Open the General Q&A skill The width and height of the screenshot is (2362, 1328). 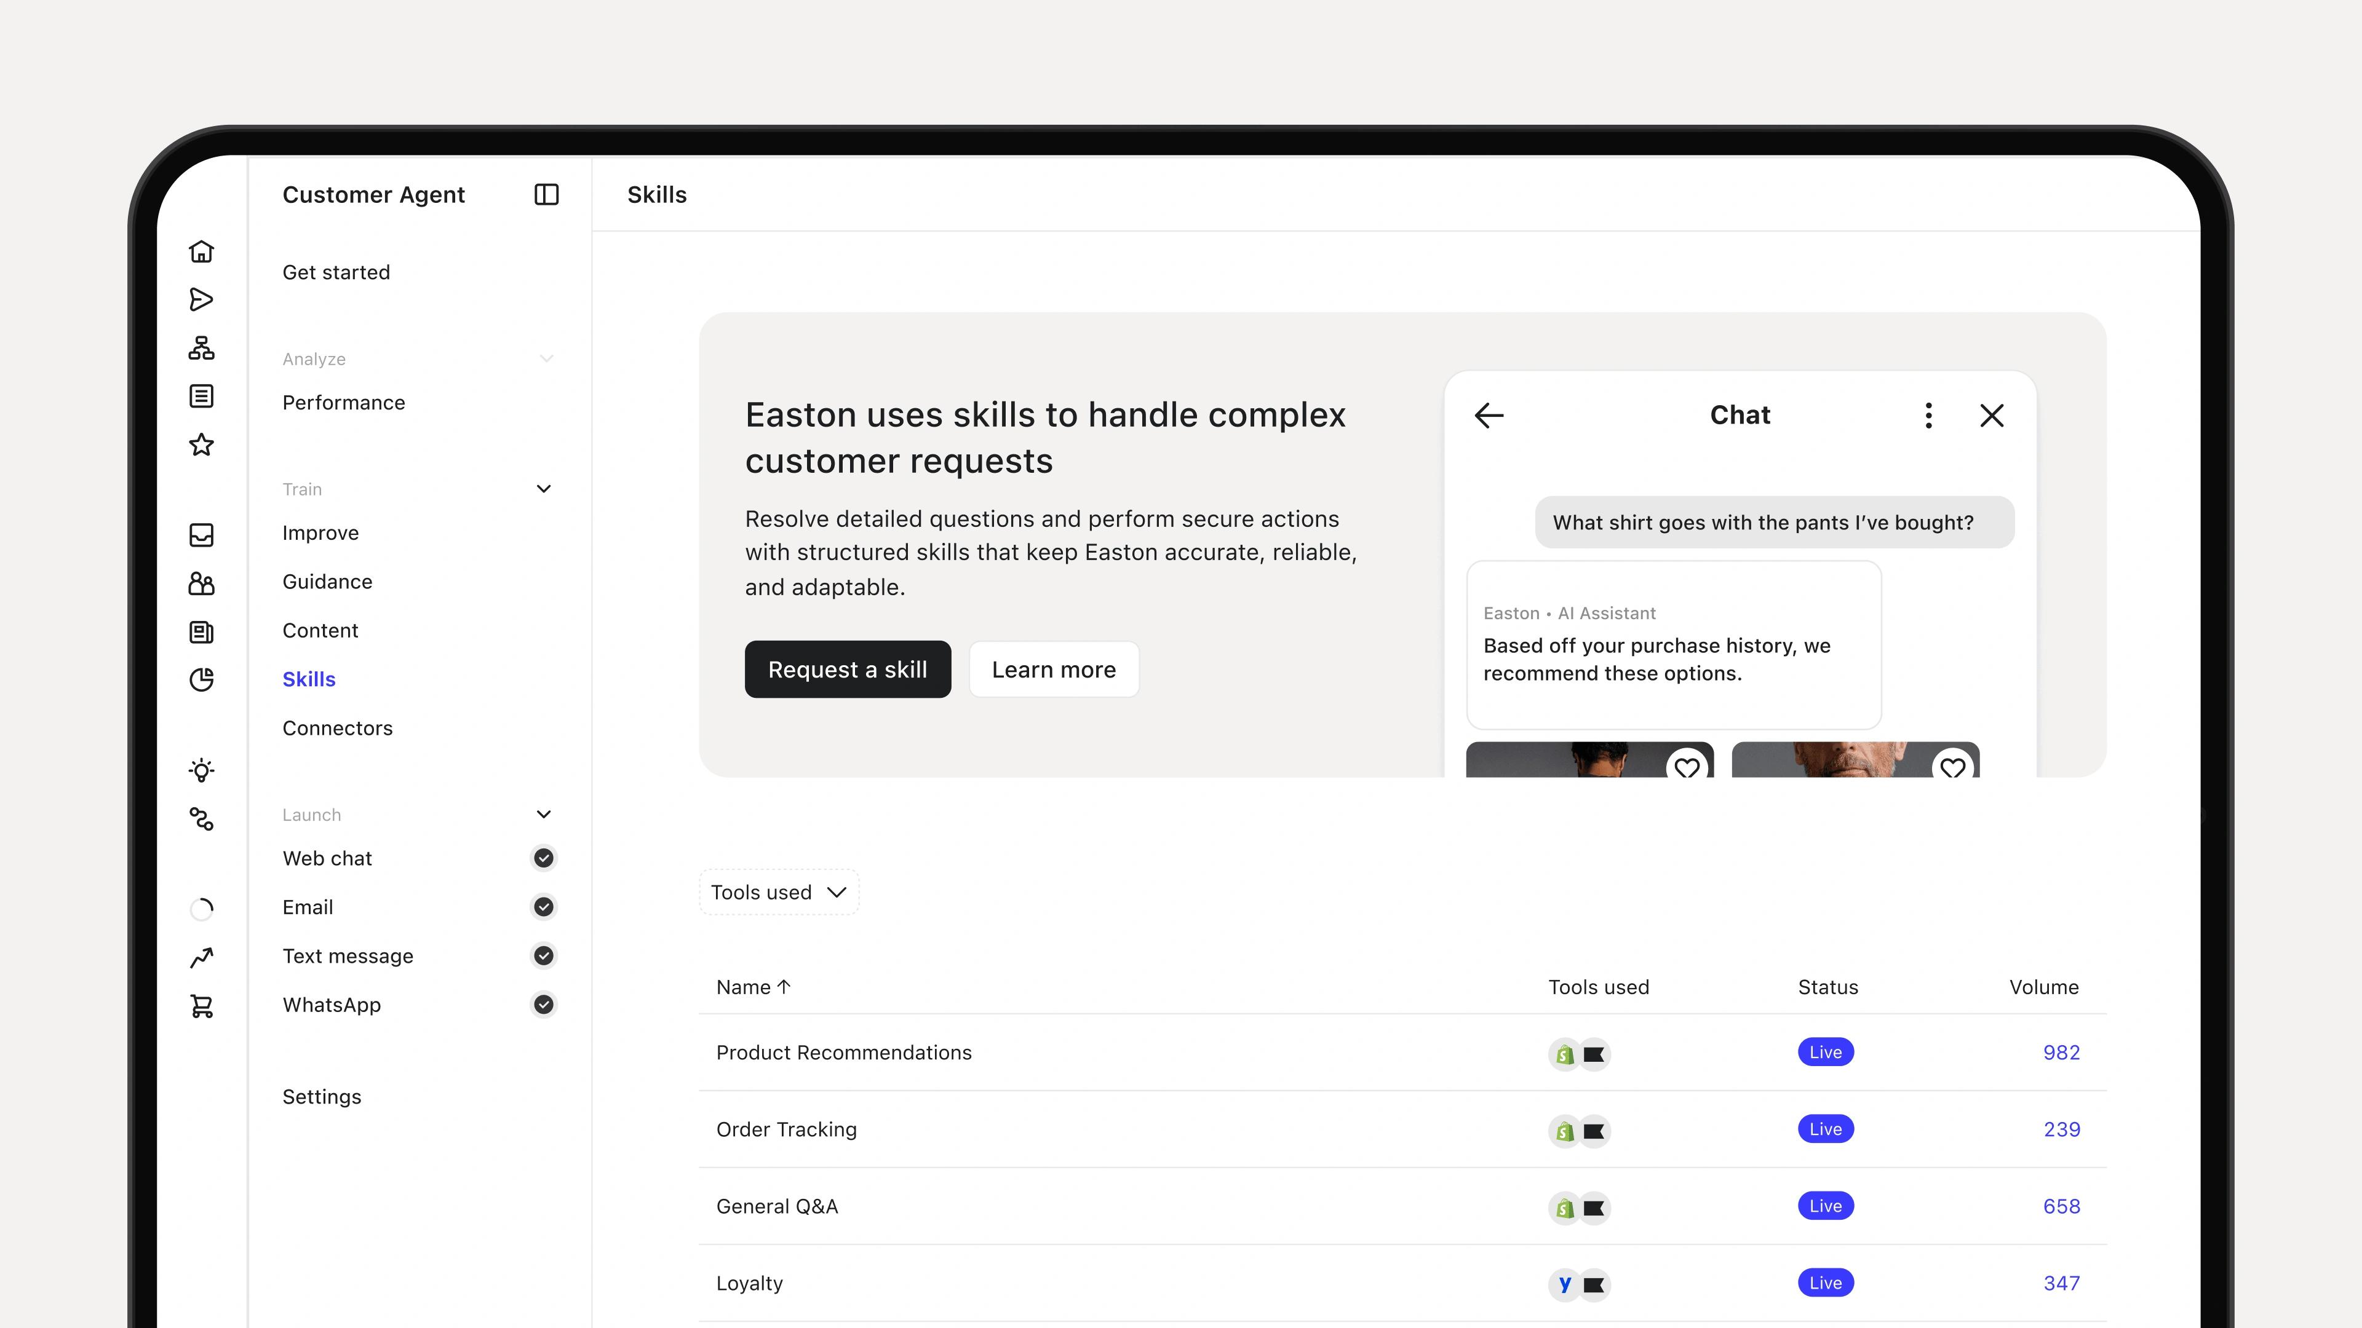777,1206
